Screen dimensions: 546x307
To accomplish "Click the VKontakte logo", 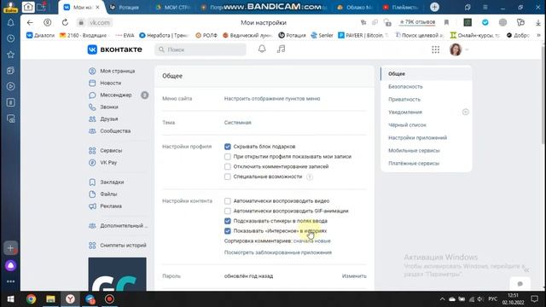I will pos(114,49).
